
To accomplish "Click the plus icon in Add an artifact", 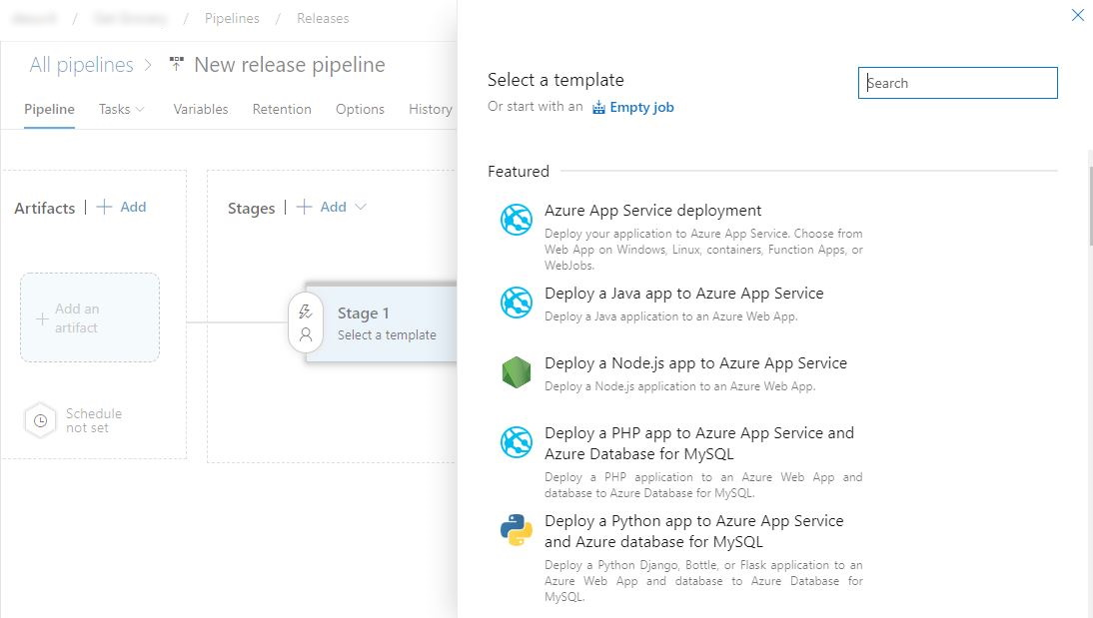I will point(42,319).
